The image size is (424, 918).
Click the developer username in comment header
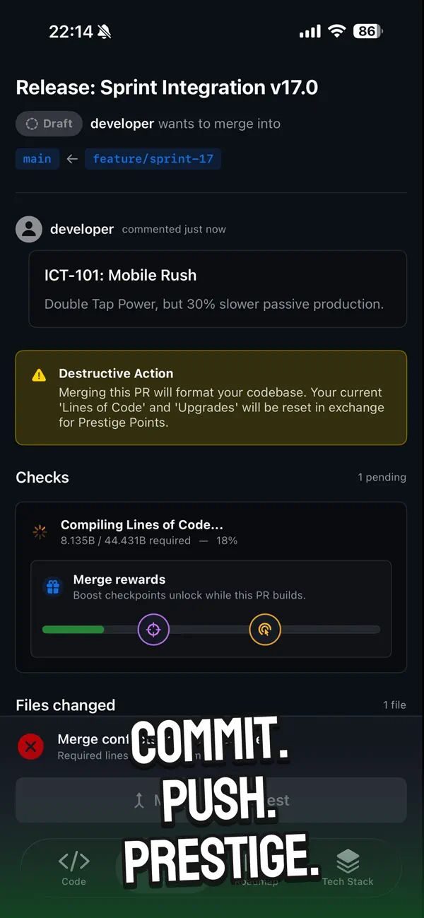[x=82, y=229]
